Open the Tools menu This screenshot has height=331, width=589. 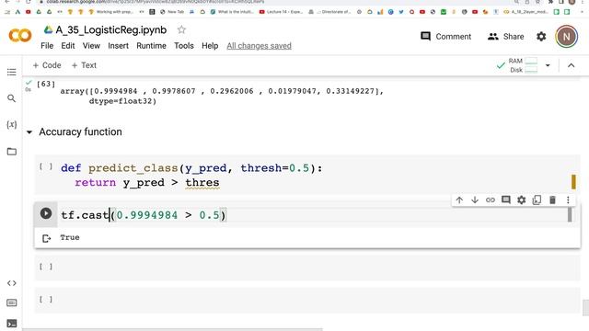point(184,46)
